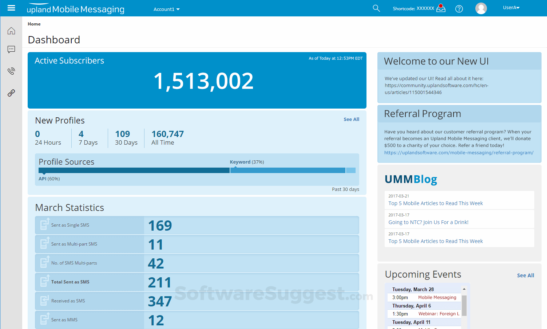Click the Home breadcrumb

pos(34,24)
